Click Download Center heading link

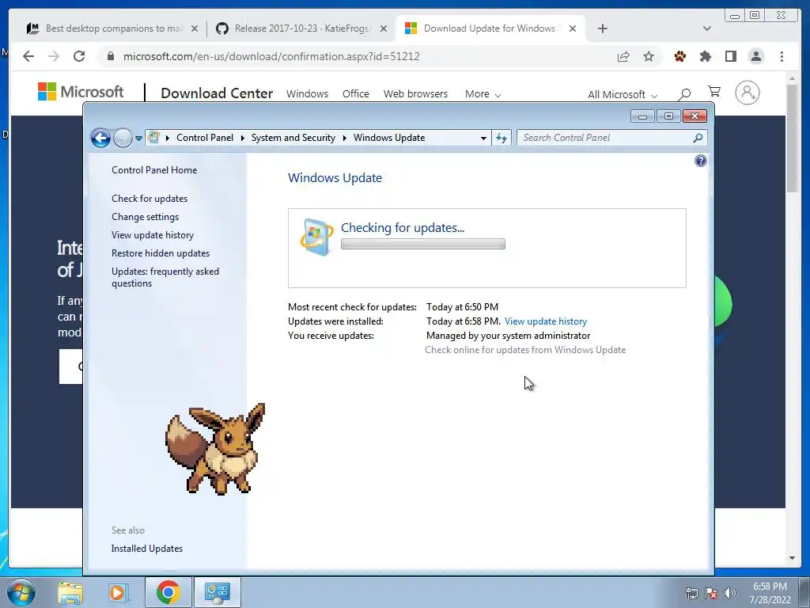[217, 93]
